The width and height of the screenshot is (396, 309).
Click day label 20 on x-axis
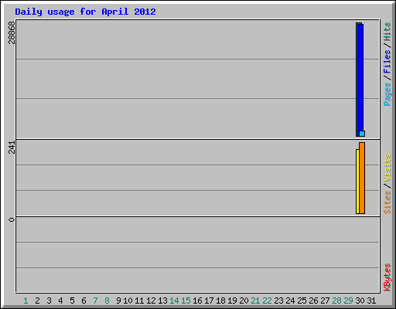[244, 301]
